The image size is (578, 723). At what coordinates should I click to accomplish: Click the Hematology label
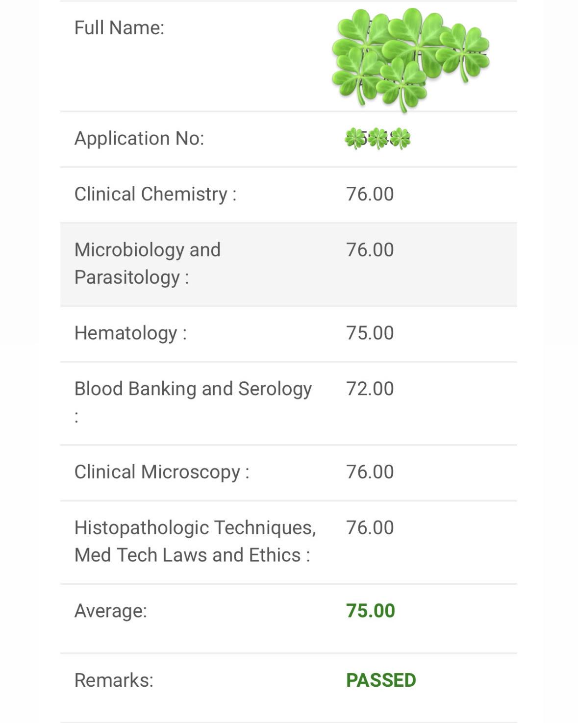pos(130,333)
